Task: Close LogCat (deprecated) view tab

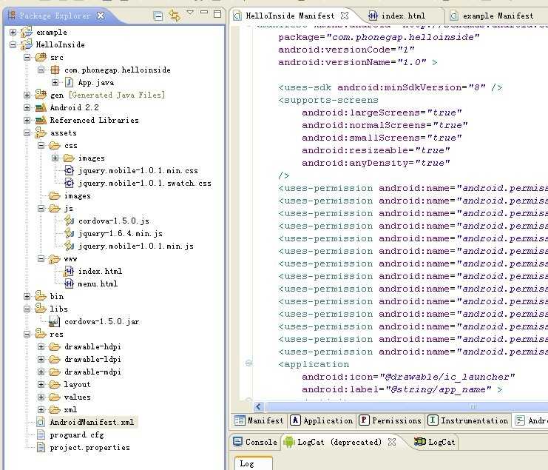Action: [392, 443]
